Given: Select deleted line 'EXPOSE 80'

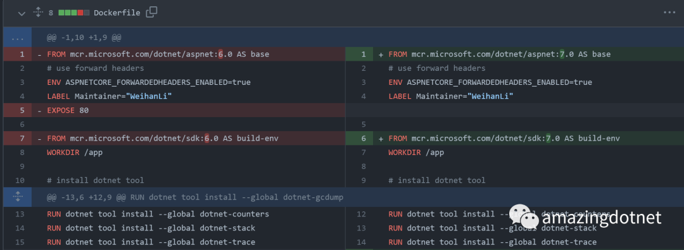Looking at the screenshot, I should [x=68, y=110].
